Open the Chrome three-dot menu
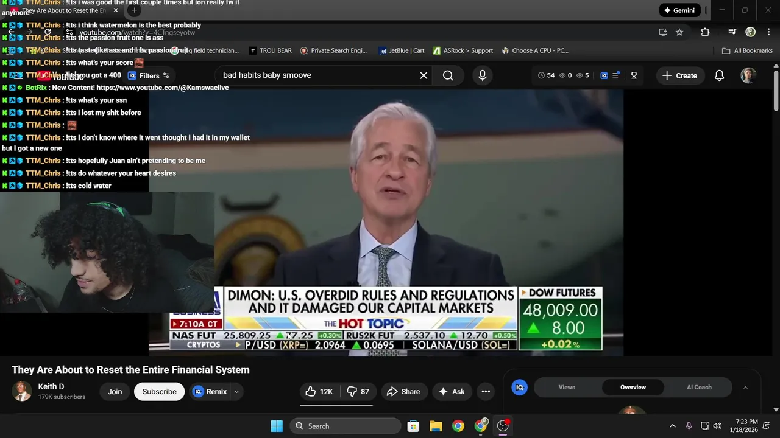Image resolution: width=780 pixels, height=438 pixels. click(768, 32)
